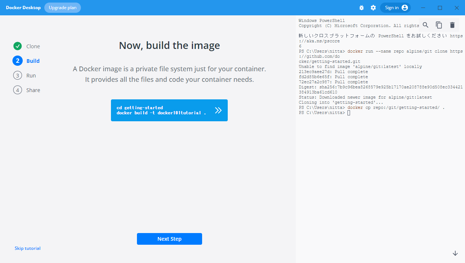Go to step 4 Share
The image size is (465, 263).
pyautogui.click(x=18, y=90)
